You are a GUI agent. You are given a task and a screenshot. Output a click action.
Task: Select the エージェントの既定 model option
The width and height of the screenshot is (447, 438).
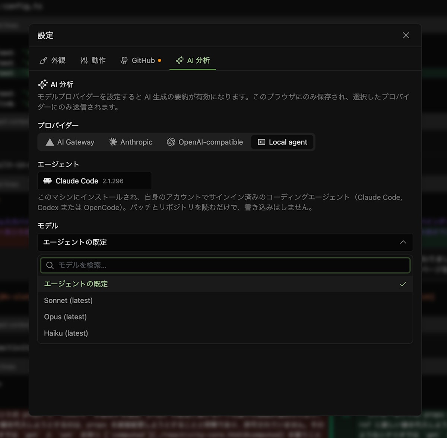tap(225, 284)
